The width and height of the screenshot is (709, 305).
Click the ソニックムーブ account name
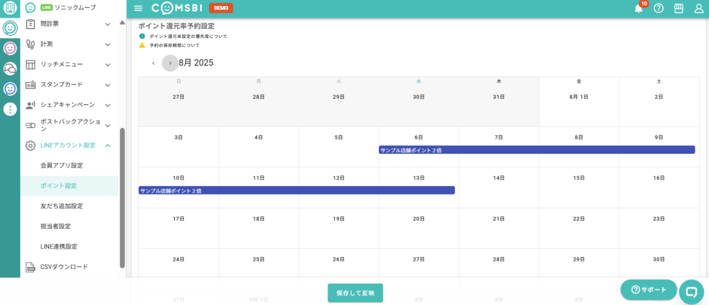click(76, 8)
